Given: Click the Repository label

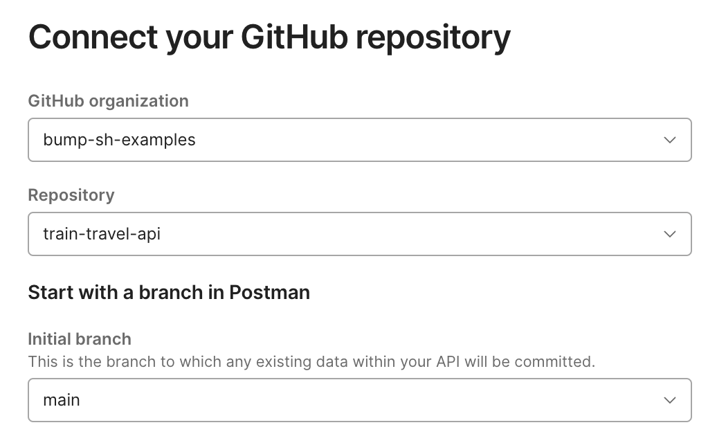Looking at the screenshot, I should click(71, 195).
